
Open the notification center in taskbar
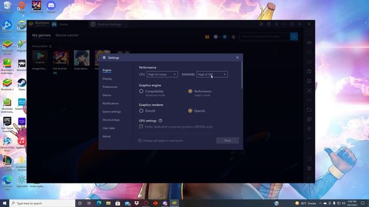[363, 203]
